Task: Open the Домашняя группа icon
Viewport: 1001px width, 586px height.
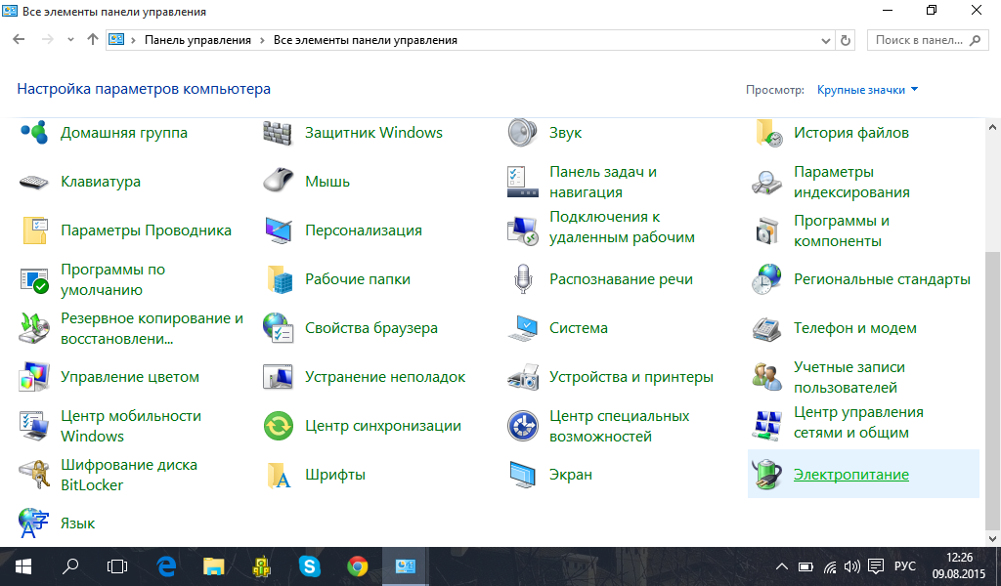Action: click(x=34, y=133)
